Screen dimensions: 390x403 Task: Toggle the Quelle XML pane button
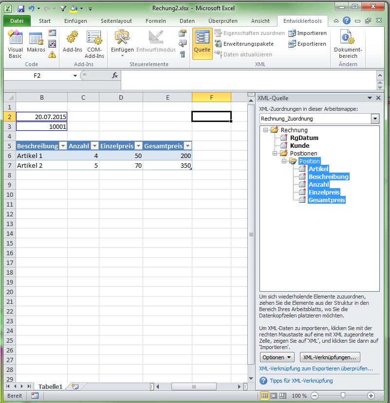tap(202, 44)
